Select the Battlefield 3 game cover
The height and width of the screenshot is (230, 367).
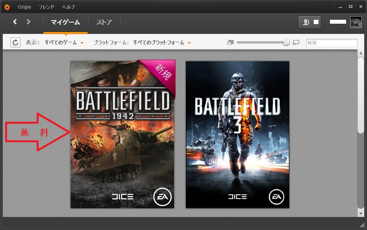(x=238, y=135)
